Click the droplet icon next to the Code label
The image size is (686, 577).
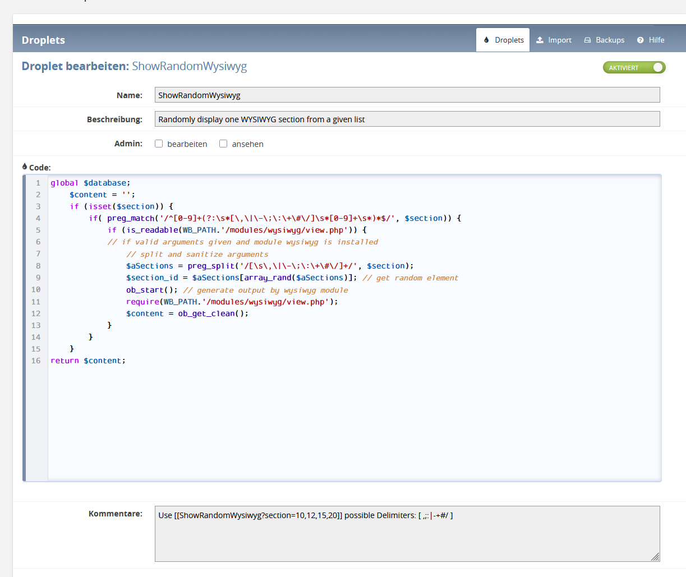[x=25, y=167]
